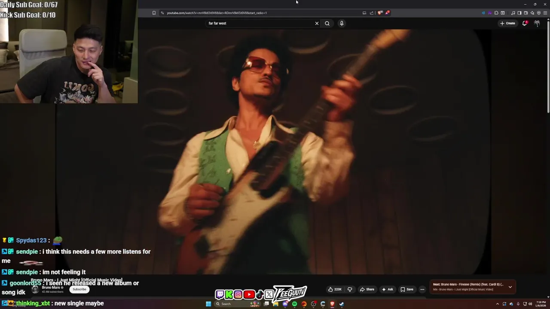Image resolution: width=550 pixels, height=309 pixels.
Task: Toggle the browser sidebar panel icon
Action: (x=519, y=13)
